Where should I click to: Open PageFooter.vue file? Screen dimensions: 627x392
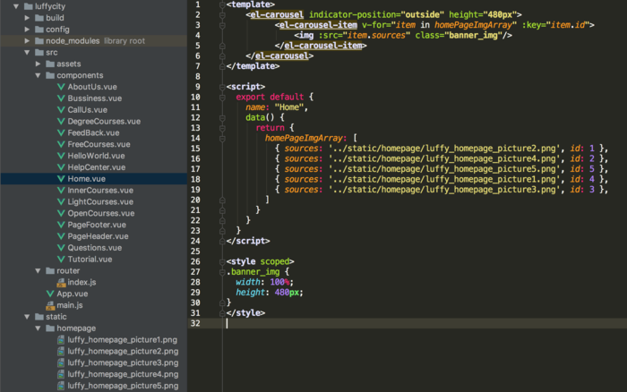pyautogui.click(x=97, y=225)
